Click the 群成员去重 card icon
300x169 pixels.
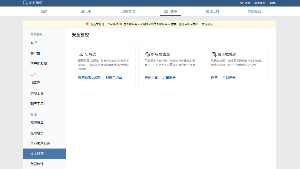click(x=147, y=54)
